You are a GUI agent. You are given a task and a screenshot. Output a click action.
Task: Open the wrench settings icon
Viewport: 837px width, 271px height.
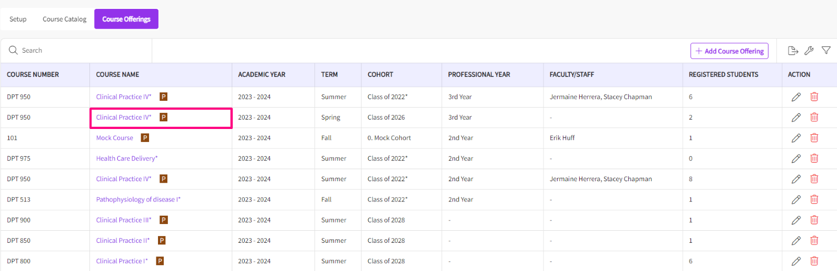(809, 51)
